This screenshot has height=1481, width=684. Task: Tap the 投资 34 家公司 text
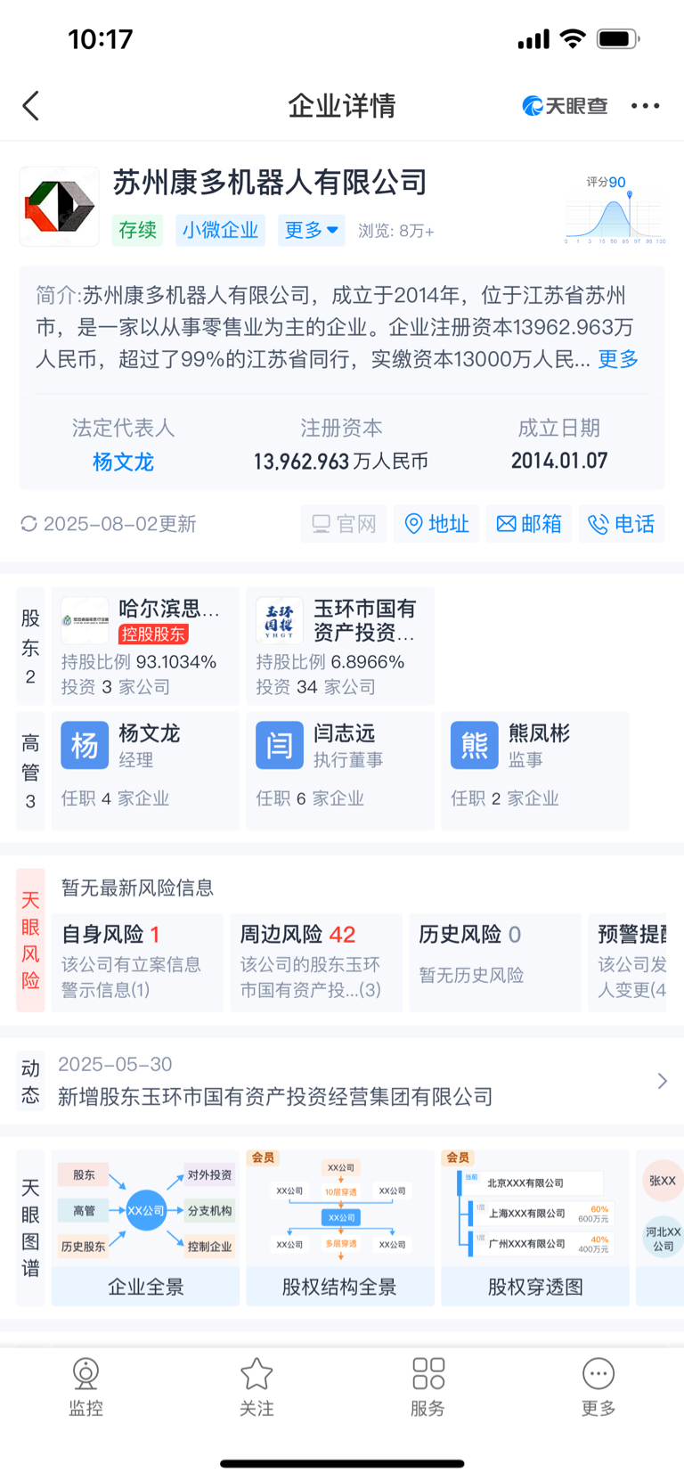pyautogui.click(x=316, y=687)
